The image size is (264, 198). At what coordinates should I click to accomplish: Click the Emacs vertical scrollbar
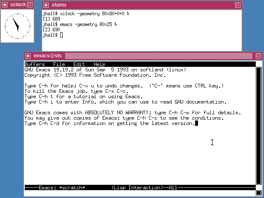pos(259,124)
